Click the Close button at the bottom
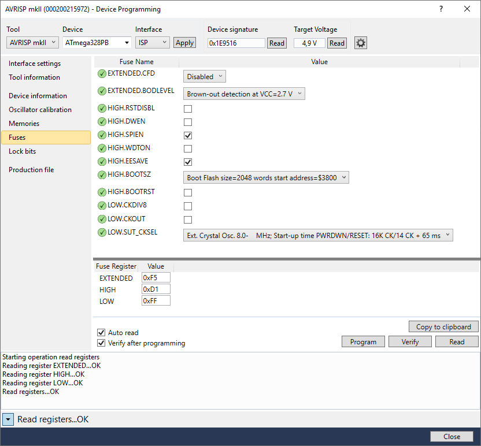Viewport: 481px width, 446px height. [452, 437]
